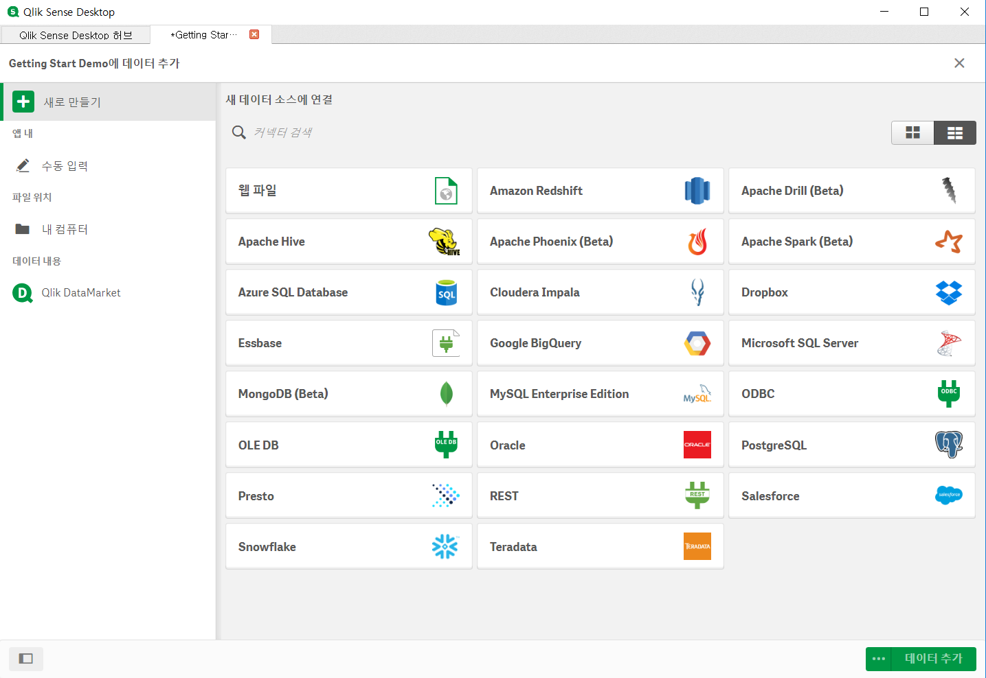Switch to Qlik Sense Desktop 허브 tab
986x678 pixels.
(76, 35)
